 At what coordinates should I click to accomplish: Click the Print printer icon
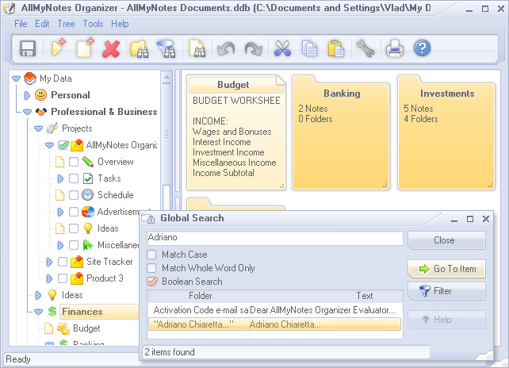coord(395,49)
